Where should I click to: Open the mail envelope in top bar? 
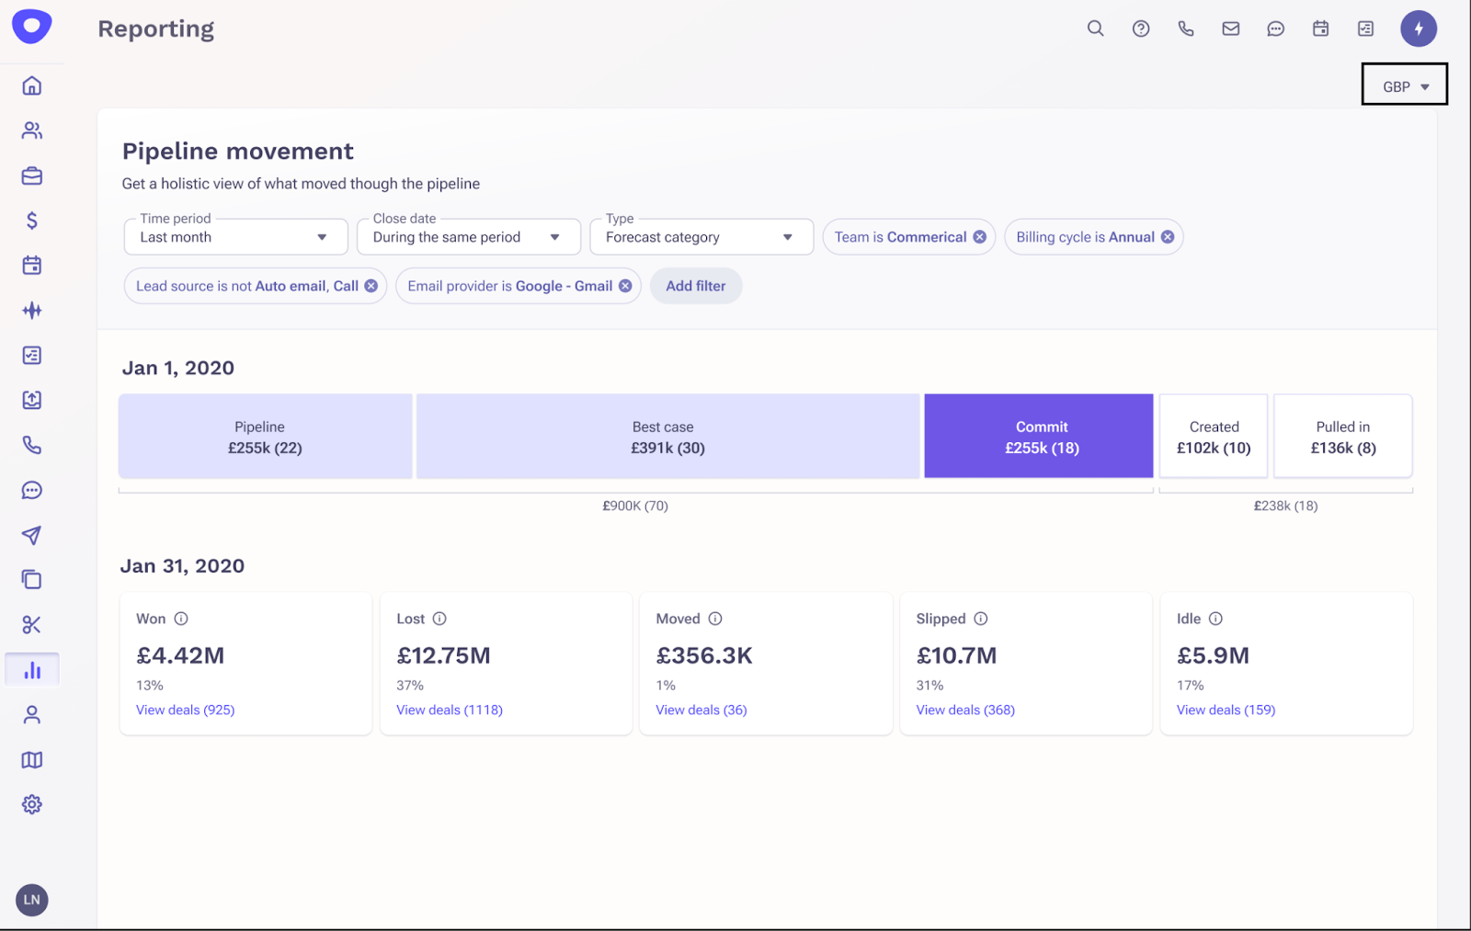[1231, 28]
